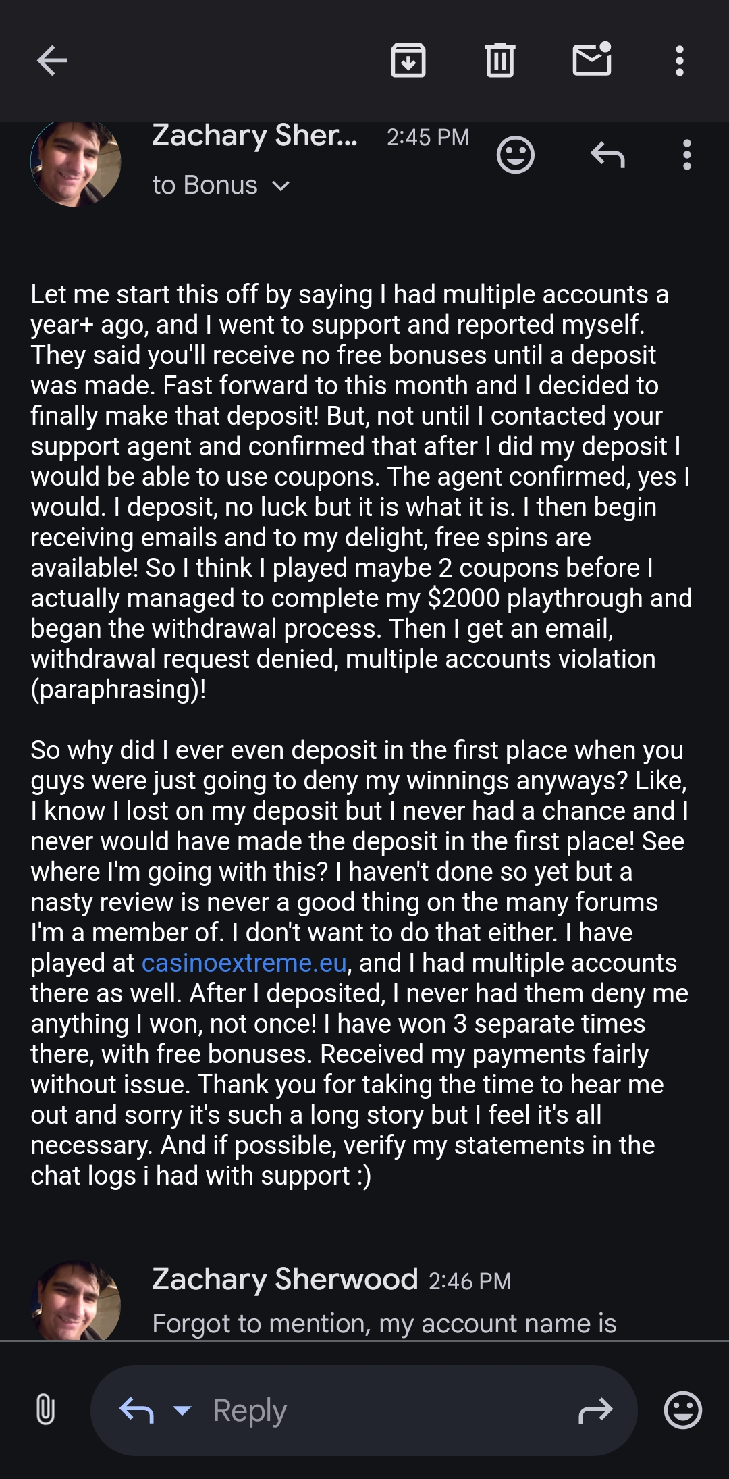Open reply type dropdown arrow
Viewport: 729px width, 1479px height.
(182, 1410)
